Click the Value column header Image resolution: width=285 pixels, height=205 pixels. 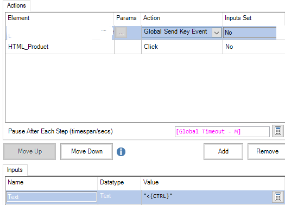tap(213, 182)
